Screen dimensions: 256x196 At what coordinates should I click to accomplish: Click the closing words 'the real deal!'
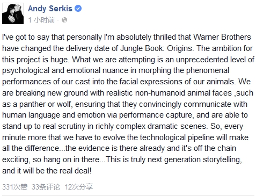(x=69, y=171)
